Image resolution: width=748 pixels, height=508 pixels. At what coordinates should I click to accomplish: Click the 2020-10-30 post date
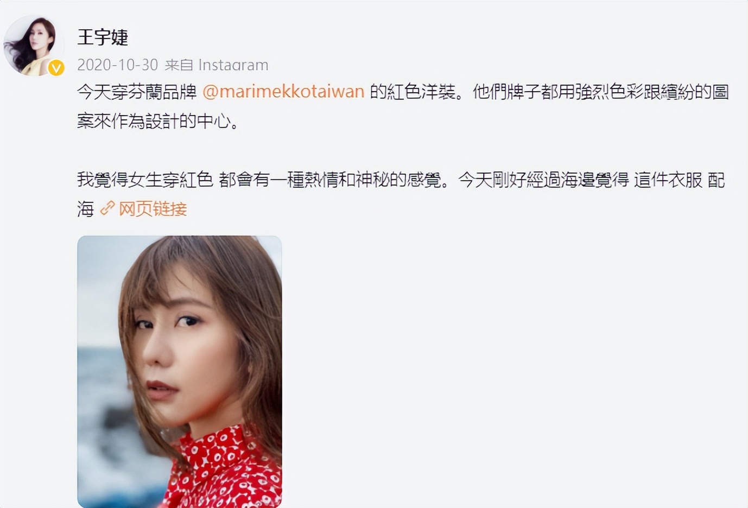click(x=117, y=65)
